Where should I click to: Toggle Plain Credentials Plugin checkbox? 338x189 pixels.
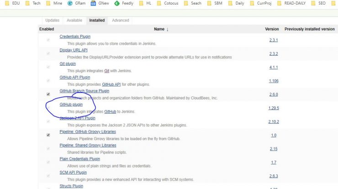(48, 162)
